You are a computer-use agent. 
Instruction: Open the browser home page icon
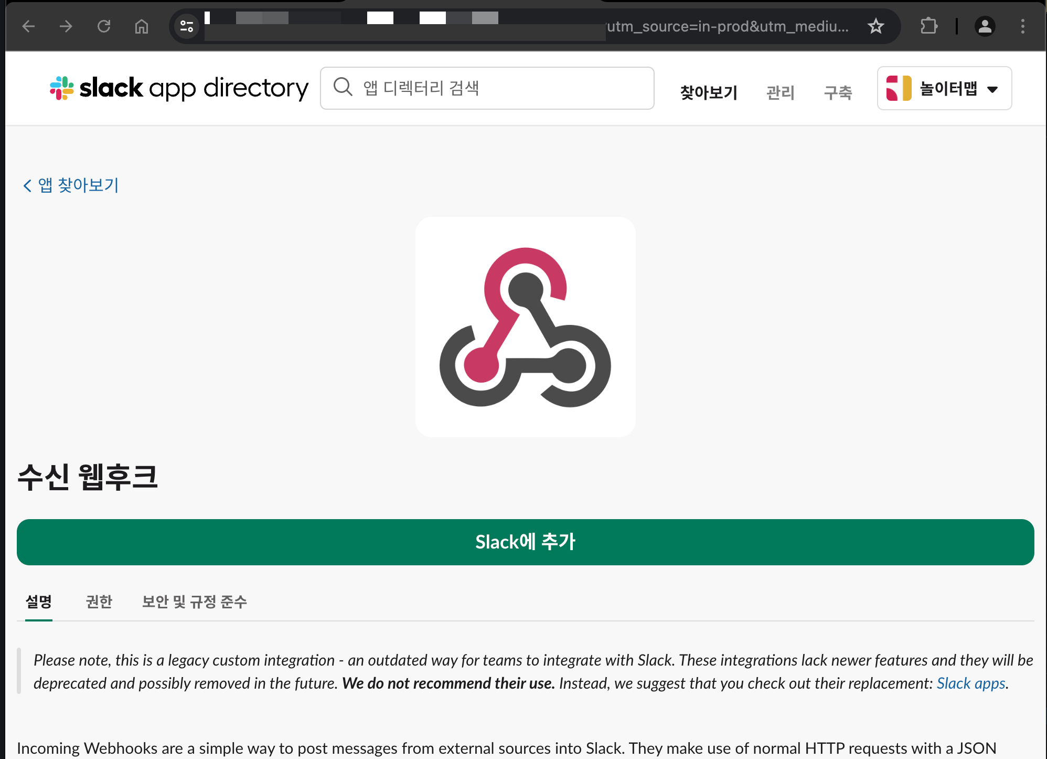(142, 26)
